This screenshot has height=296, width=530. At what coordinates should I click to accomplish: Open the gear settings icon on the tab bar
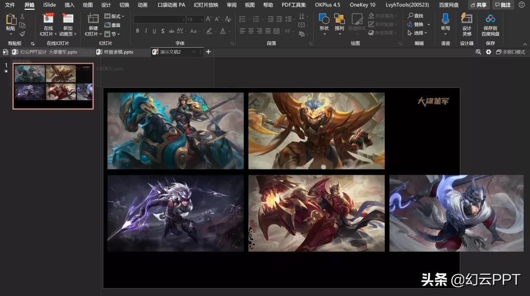point(488,52)
